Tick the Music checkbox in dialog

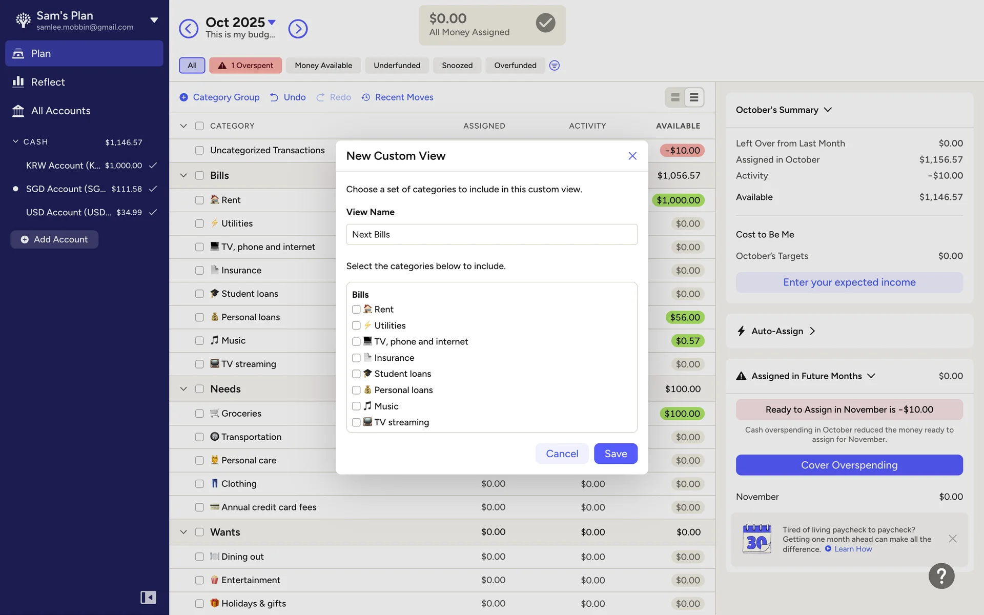pyautogui.click(x=356, y=406)
